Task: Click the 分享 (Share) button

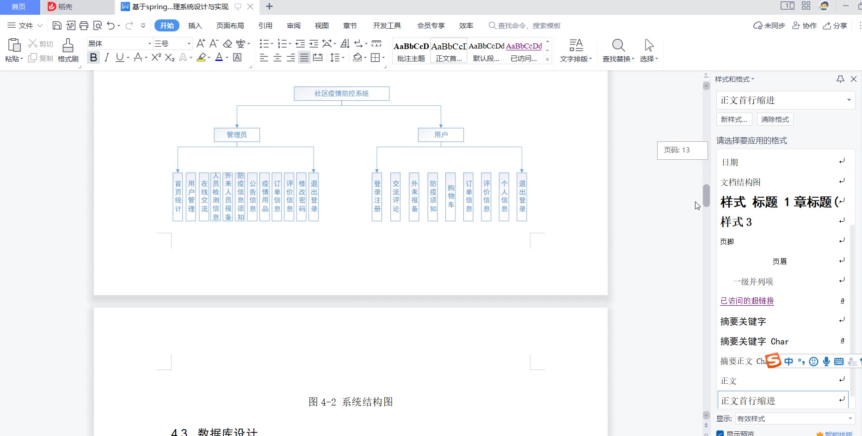Action: click(x=835, y=25)
